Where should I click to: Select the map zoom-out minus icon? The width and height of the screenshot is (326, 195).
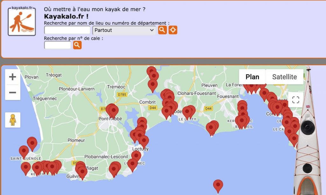click(x=12, y=92)
